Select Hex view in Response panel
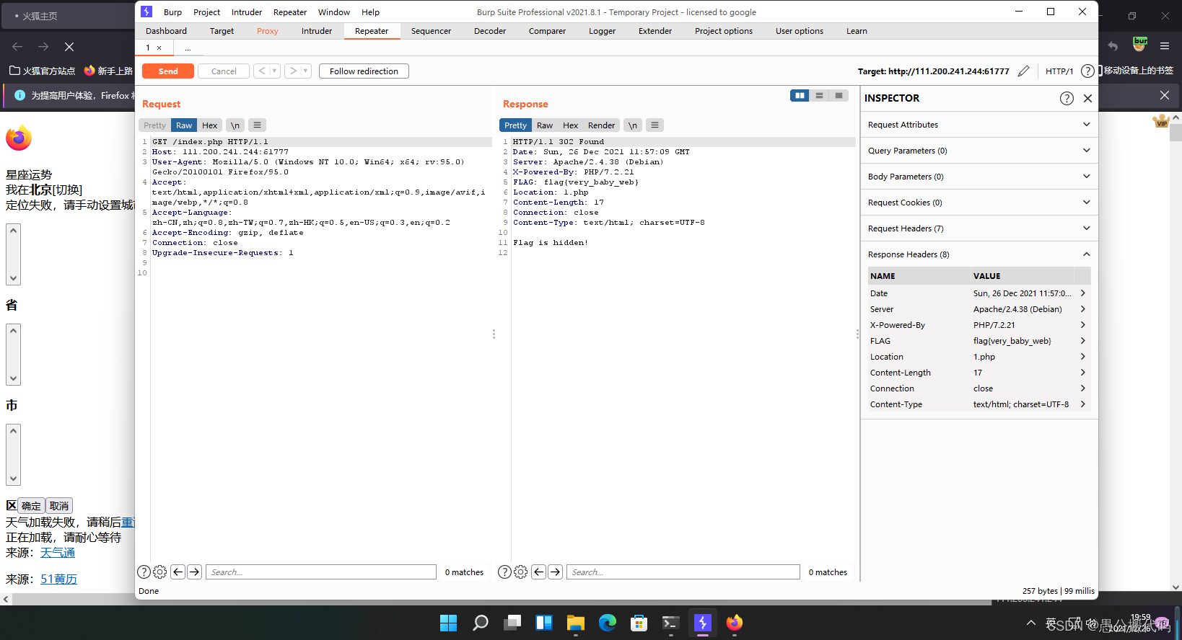 [570, 125]
